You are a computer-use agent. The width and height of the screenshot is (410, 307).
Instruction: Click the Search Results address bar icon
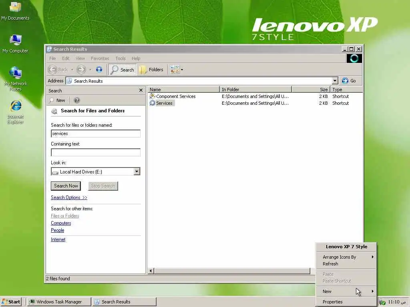tap(70, 81)
